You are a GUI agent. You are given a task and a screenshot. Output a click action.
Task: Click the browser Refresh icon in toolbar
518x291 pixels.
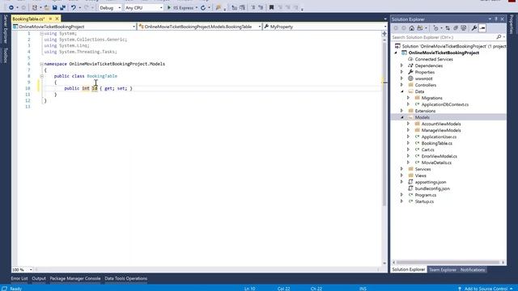pyautogui.click(x=203, y=7)
